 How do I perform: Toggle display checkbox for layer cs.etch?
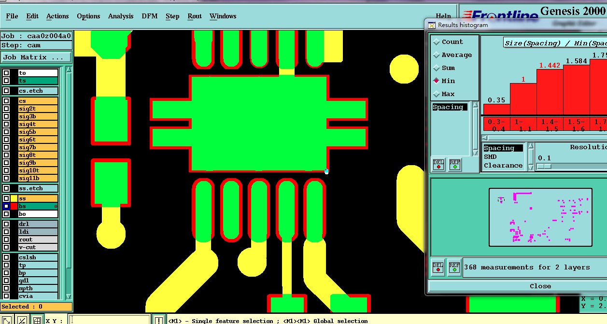tap(6, 91)
